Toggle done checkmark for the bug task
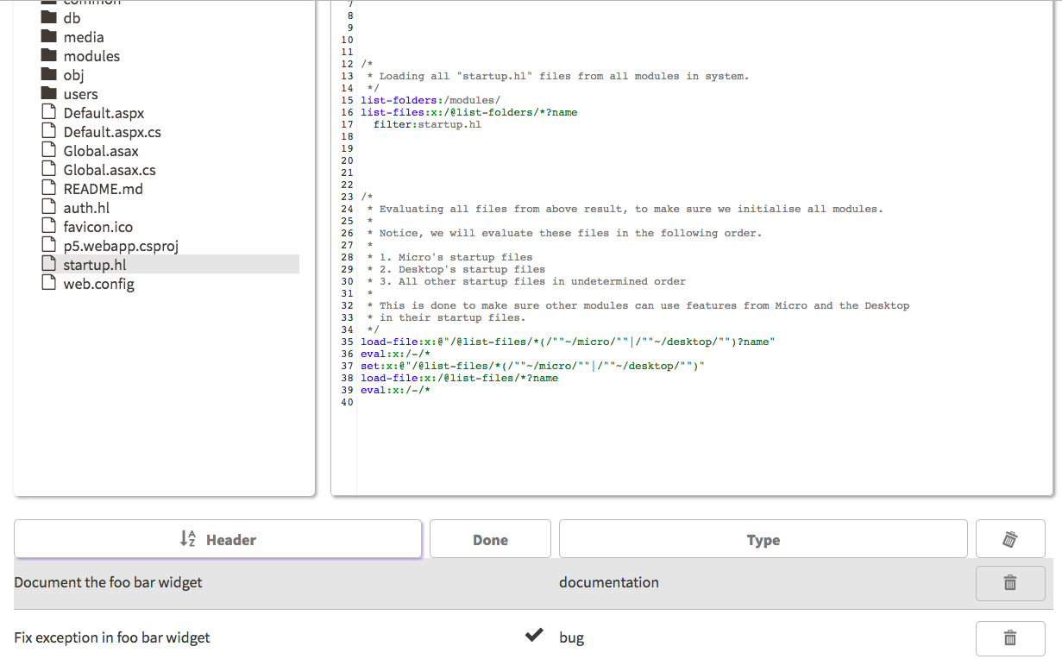This screenshot has height=659, width=1062. (534, 636)
